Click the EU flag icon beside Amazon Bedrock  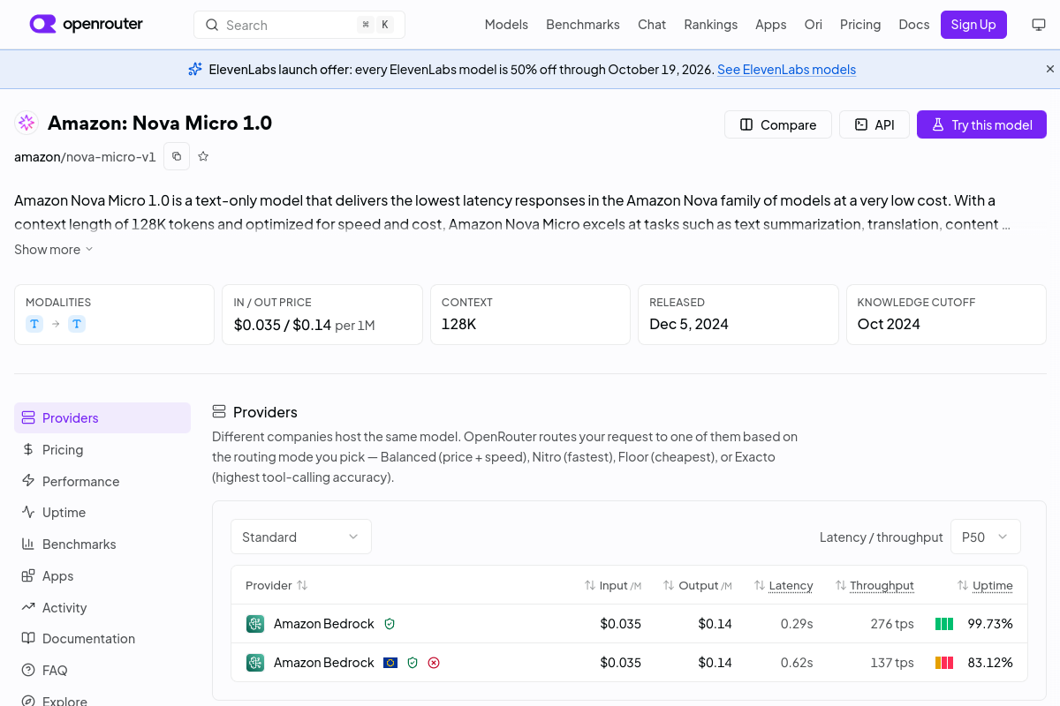tap(390, 663)
